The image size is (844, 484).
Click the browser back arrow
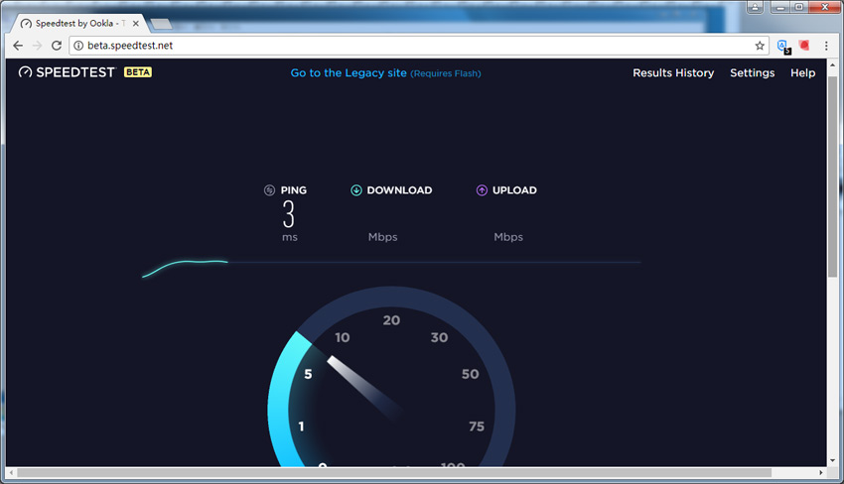tap(18, 46)
